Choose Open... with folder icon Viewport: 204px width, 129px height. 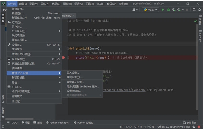pyautogui.click(x=34, y=22)
